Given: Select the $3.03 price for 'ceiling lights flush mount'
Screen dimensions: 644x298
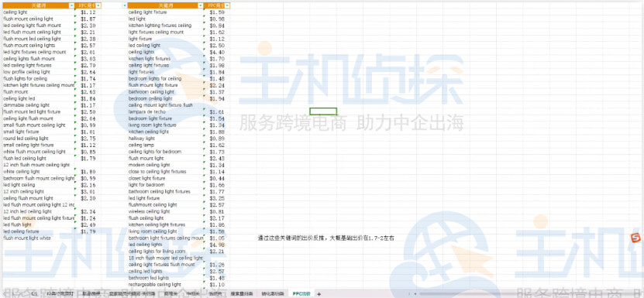Looking at the screenshot, I should (x=88, y=59).
